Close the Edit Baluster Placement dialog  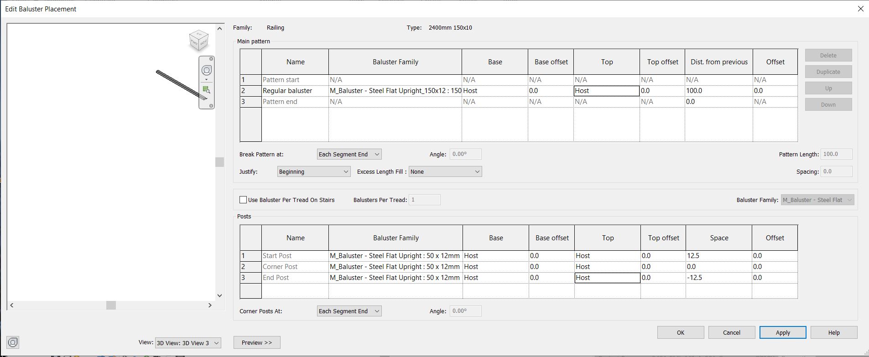click(x=861, y=9)
